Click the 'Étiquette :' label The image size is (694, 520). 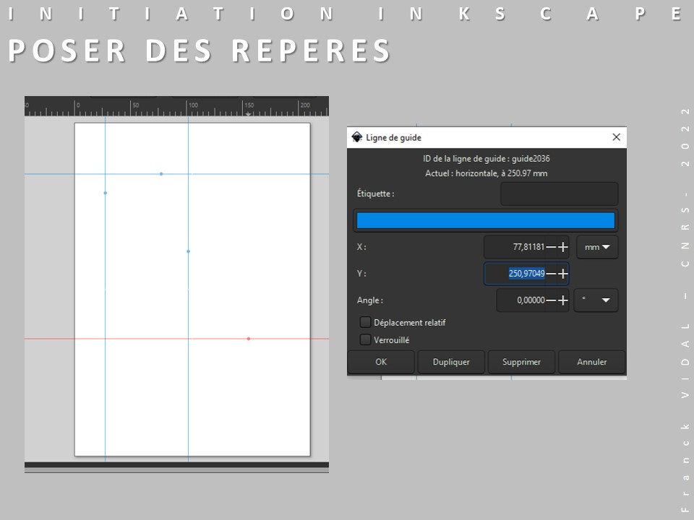click(x=375, y=194)
